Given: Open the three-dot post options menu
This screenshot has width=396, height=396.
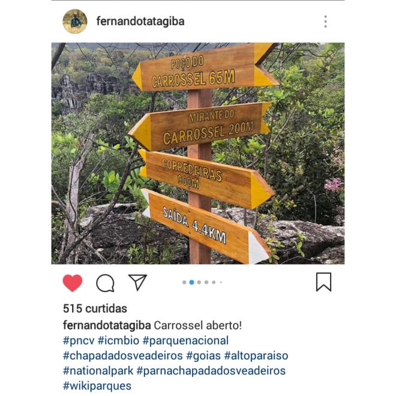Looking at the screenshot, I should tap(325, 22).
